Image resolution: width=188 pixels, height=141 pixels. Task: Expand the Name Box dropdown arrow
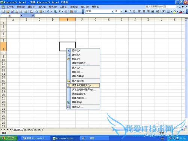(21, 16)
